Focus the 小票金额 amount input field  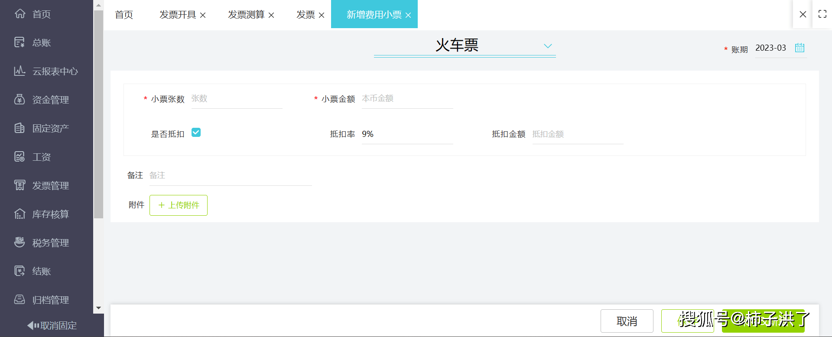pos(406,99)
